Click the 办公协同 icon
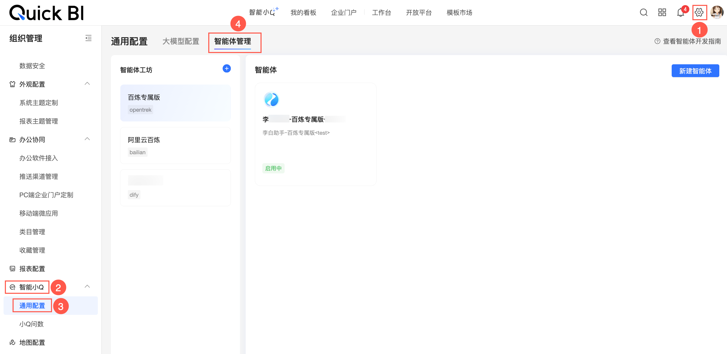 12,139
